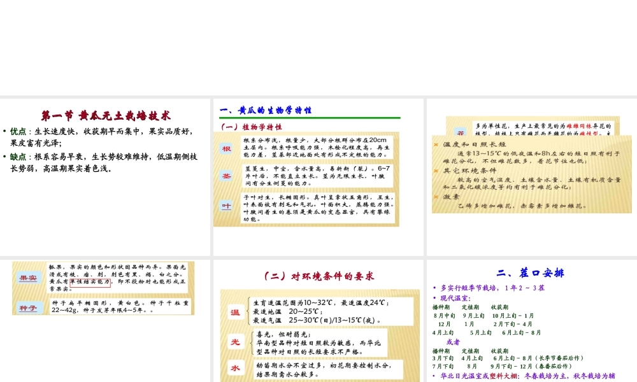Click the heading 第一节 黄瓜无土栽培技术
The width and height of the screenshot is (637, 382).
(105, 115)
